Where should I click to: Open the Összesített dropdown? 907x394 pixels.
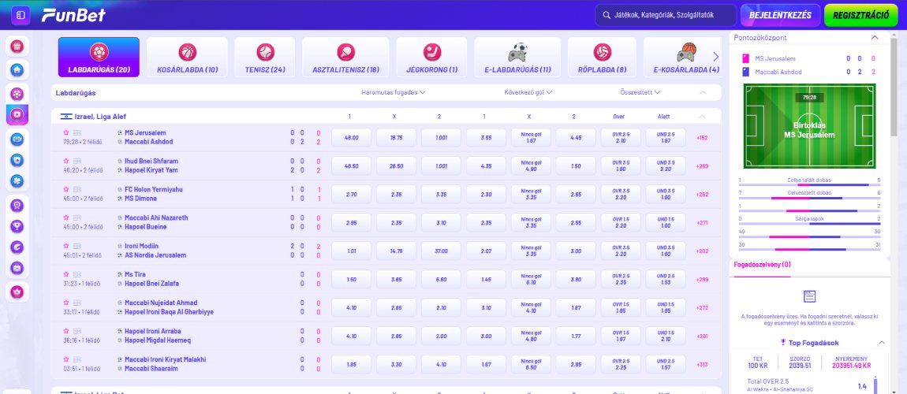pos(640,92)
